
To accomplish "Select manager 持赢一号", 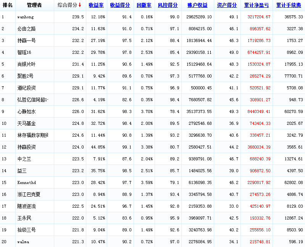I will [x=26, y=40].
